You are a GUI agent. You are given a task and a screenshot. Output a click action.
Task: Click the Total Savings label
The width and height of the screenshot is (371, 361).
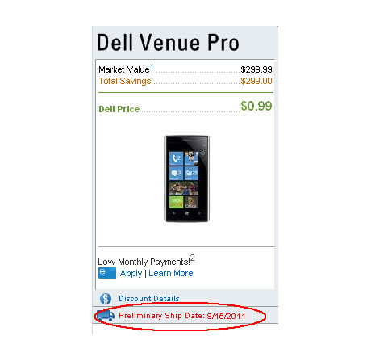coord(125,81)
